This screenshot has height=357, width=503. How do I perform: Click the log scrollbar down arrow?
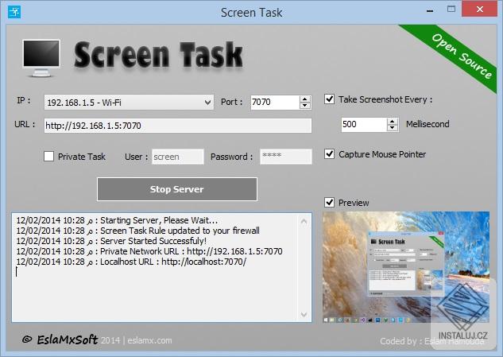click(x=304, y=314)
